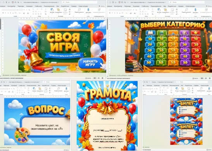Click Поиск search box in Своя игра window
This screenshot has width=212, height=151.
coord(79,2)
